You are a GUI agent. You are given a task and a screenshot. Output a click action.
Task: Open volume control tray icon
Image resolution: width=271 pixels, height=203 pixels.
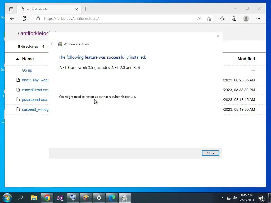click(x=235, y=198)
